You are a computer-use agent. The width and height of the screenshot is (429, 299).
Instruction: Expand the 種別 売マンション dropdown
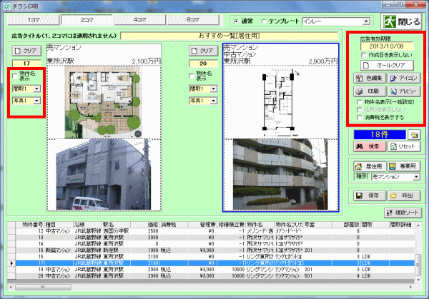pyautogui.click(x=416, y=177)
